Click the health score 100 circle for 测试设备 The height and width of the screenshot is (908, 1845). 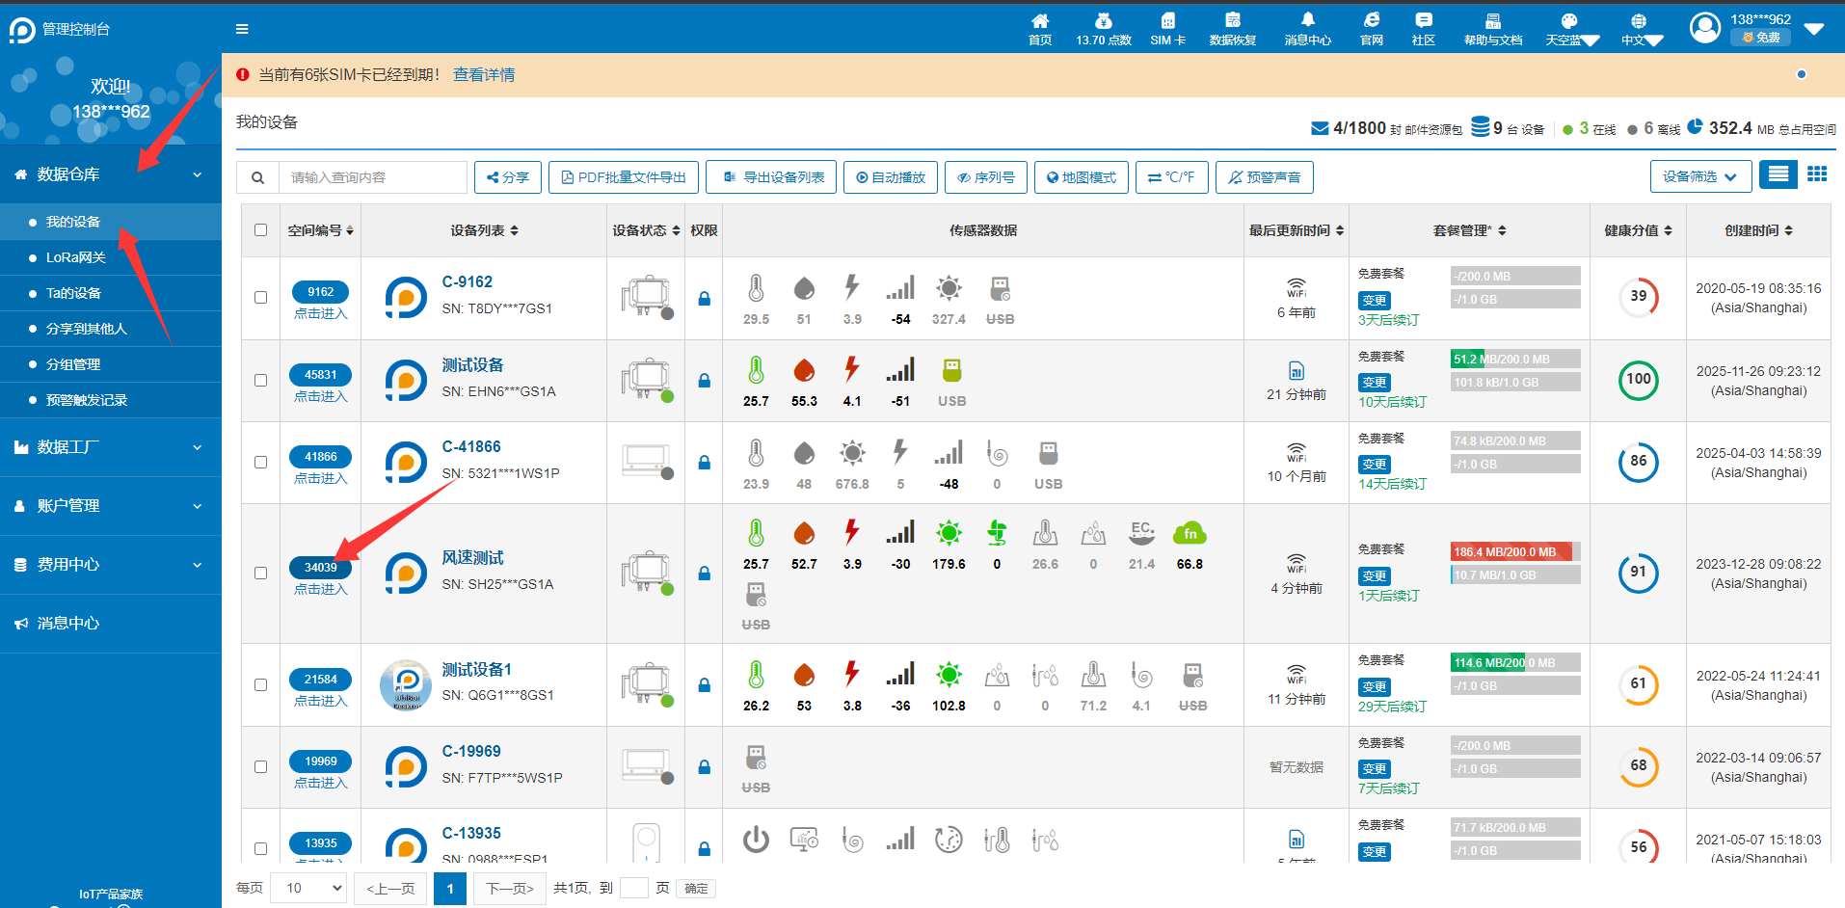(1639, 379)
